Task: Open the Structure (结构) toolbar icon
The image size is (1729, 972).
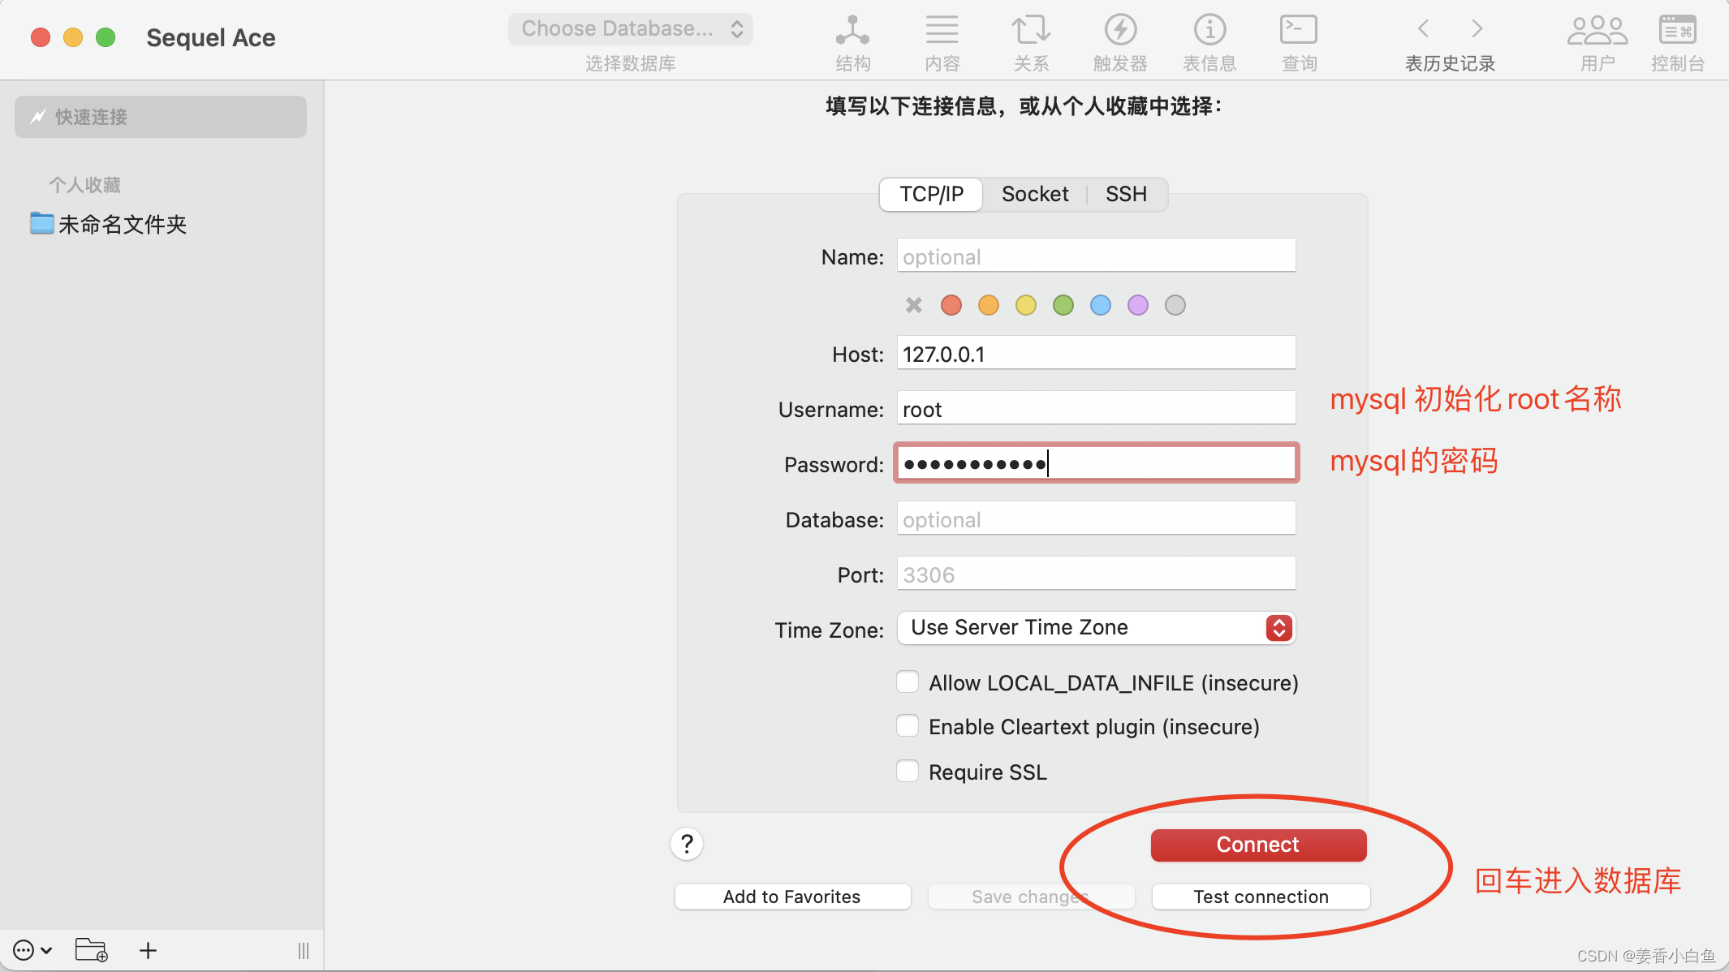Action: 852,31
